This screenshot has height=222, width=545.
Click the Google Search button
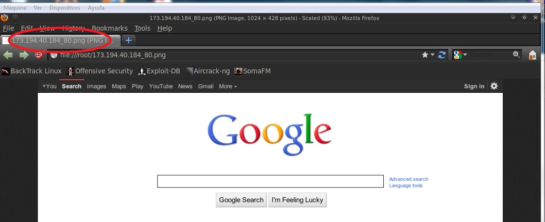point(241,200)
